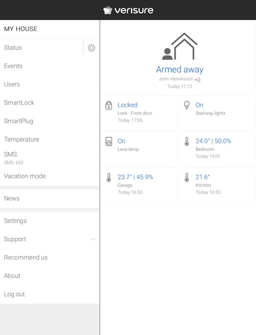This screenshot has height=335, width=256.
Task: Click Today 17:06 timestamp
Action: point(130,120)
